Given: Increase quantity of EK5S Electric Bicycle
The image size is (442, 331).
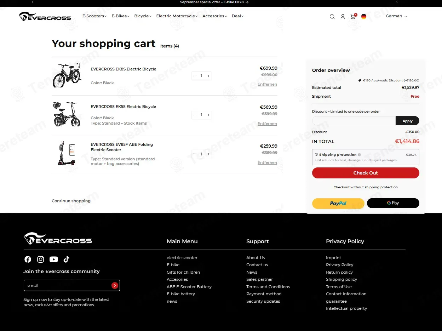Looking at the screenshot, I should coord(208,115).
